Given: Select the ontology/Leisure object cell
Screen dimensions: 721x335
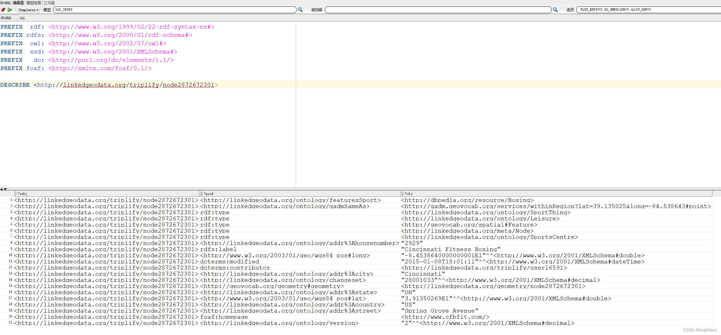Looking at the screenshot, I should (x=556, y=219).
